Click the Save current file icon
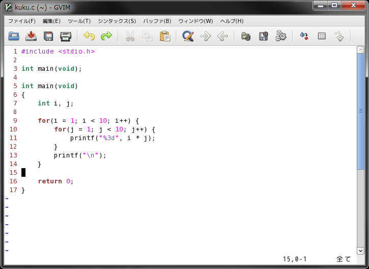Screen dimensions: 369x269 click(31, 36)
